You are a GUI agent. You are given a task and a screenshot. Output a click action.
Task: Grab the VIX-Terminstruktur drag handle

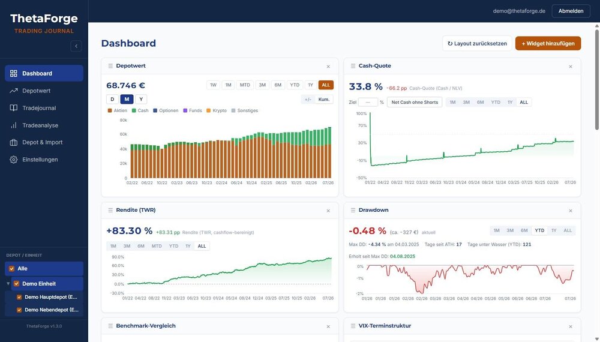click(353, 326)
